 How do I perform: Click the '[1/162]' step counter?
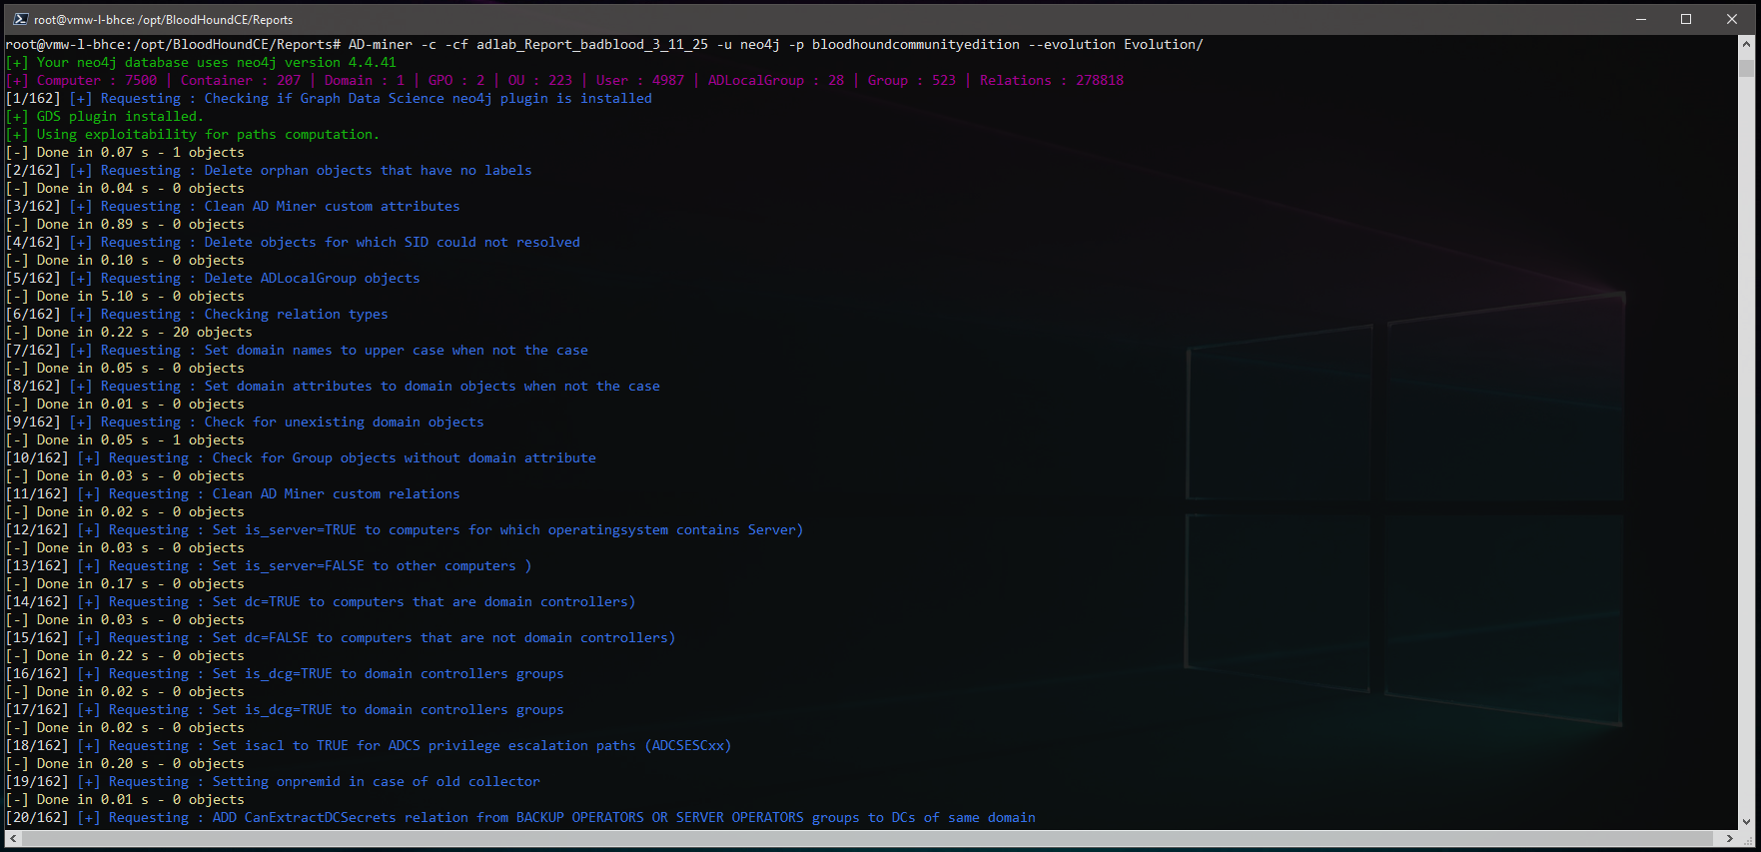click(33, 98)
